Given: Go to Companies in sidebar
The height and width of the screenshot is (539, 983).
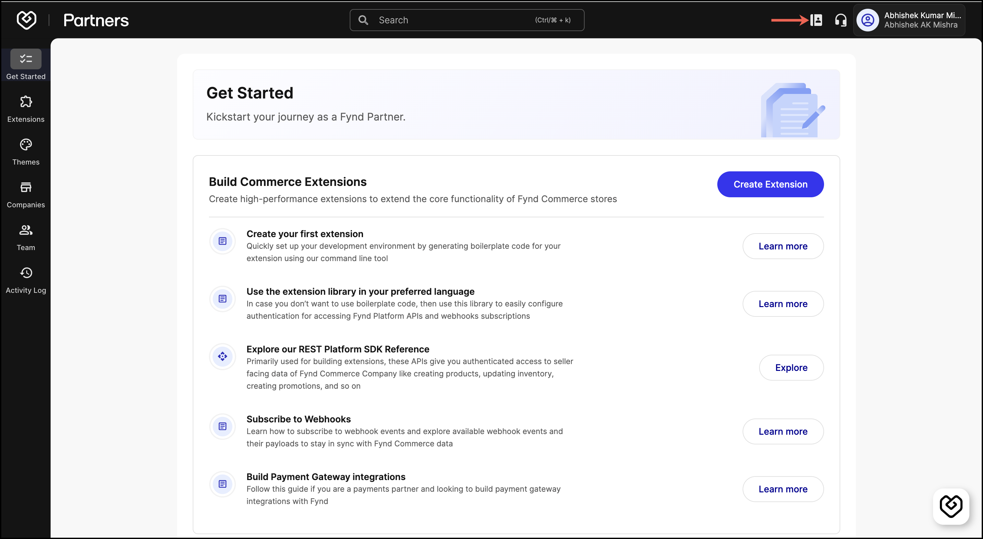Looking at the screenshot, I should [x=26, y=194].
